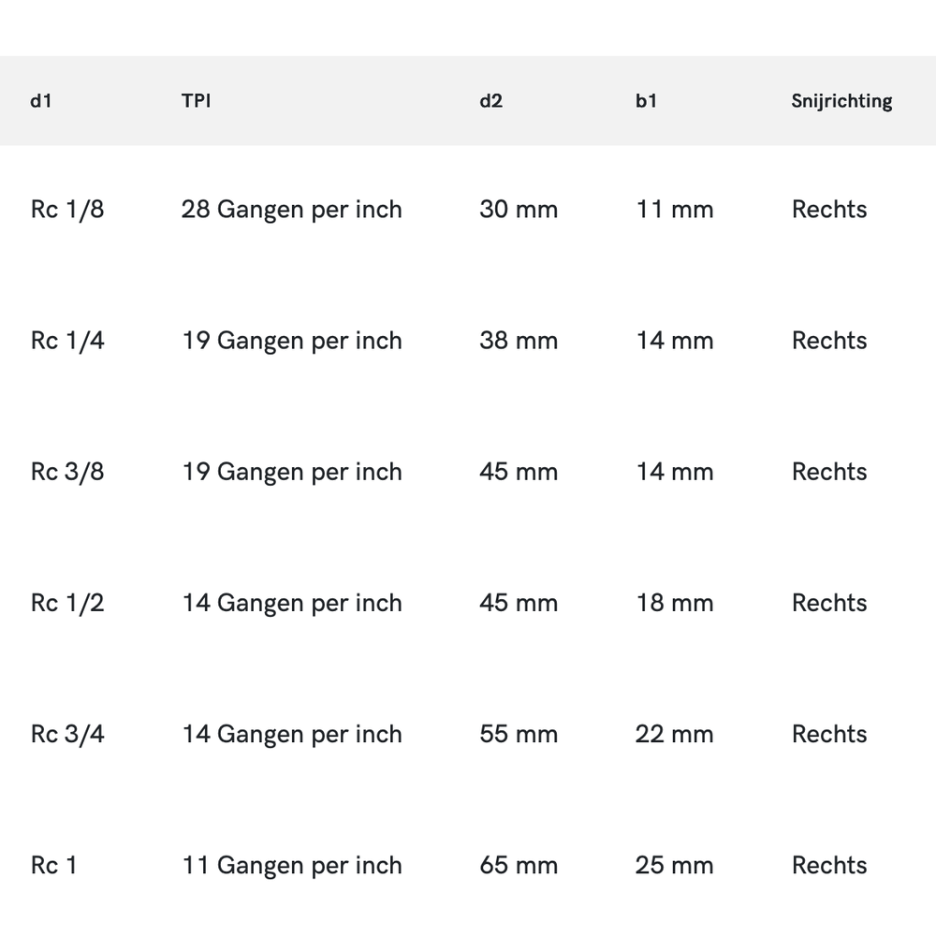Screen dimensions: 936x936
Task: Click the 11 Gangen per inch value
Action: [x=291, y=866]
